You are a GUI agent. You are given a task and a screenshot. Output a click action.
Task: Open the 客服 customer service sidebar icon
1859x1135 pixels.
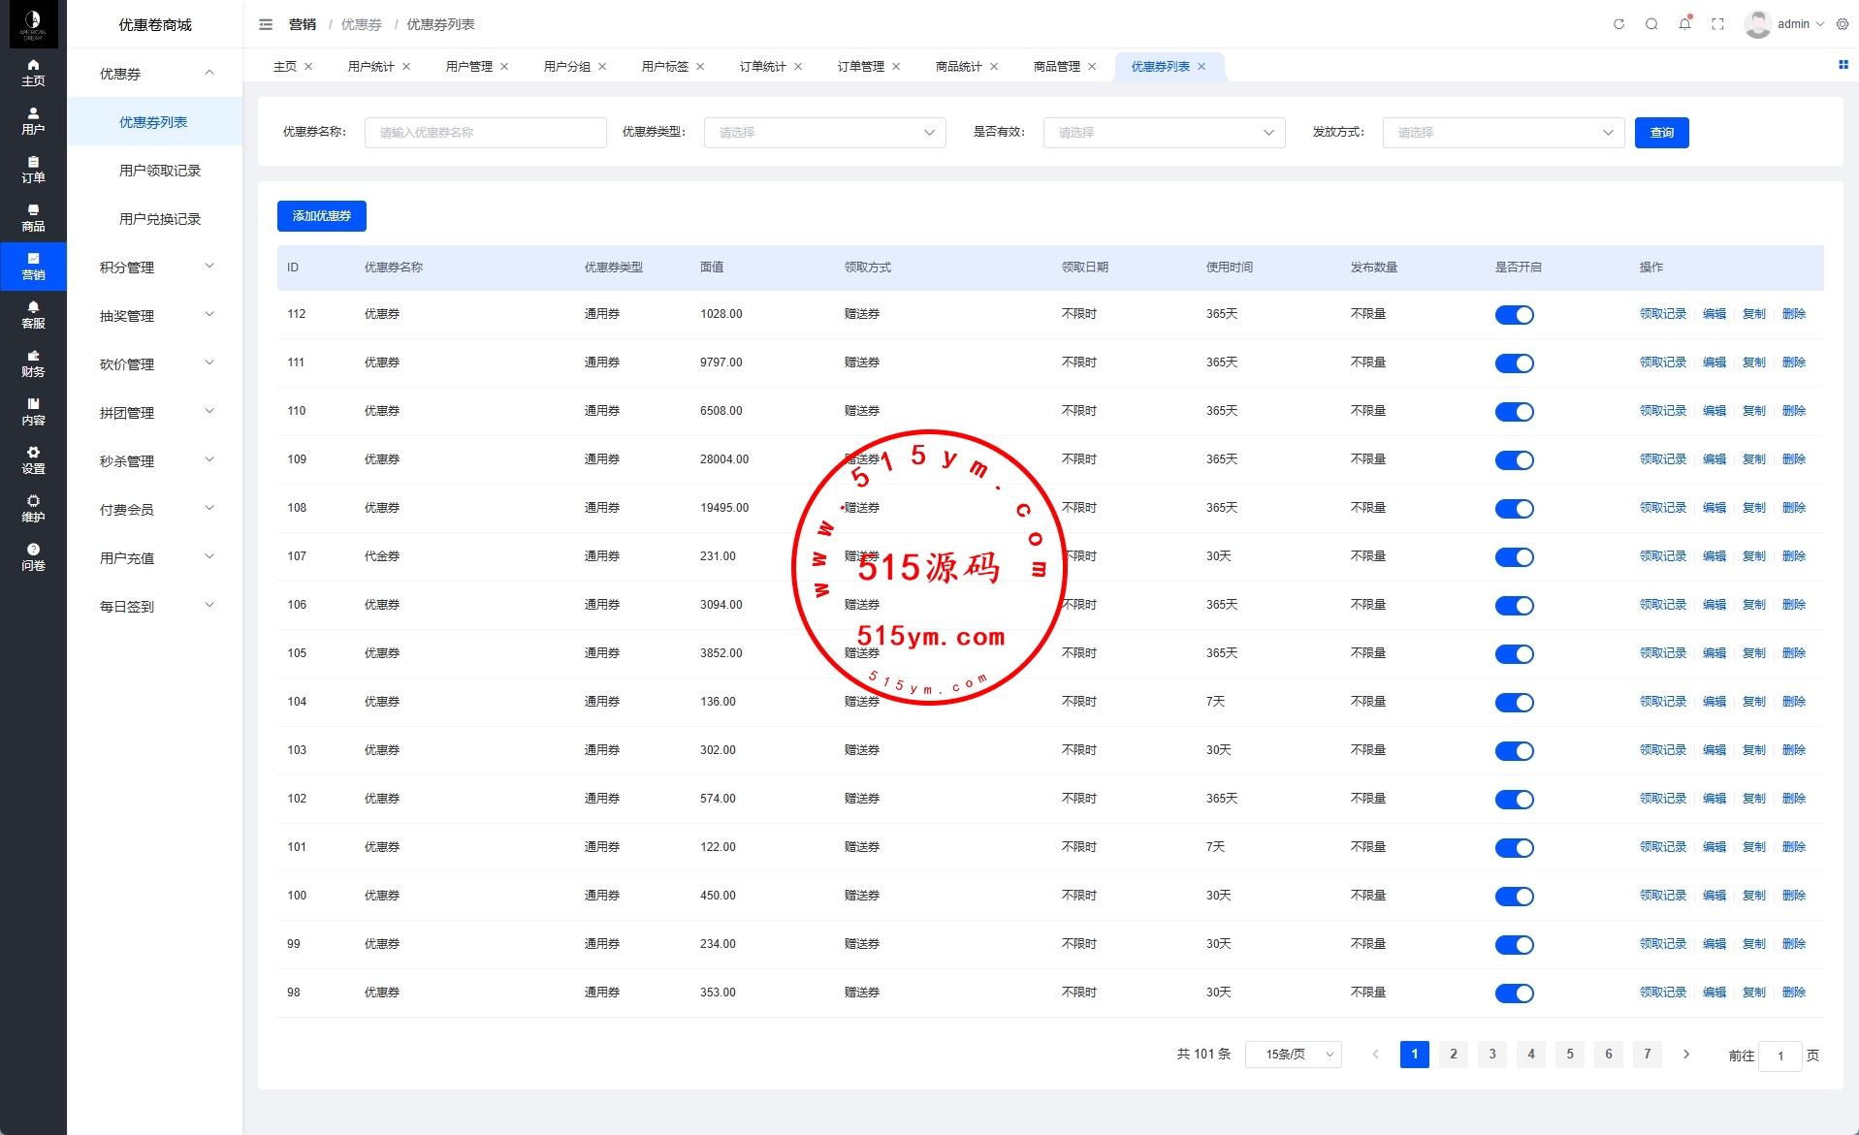click(x=33, y=315)
